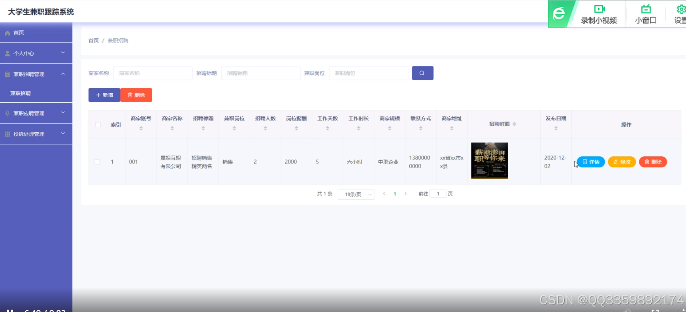
Task: Expand 个人中心 sidebar menu
Action: (36, 53)
